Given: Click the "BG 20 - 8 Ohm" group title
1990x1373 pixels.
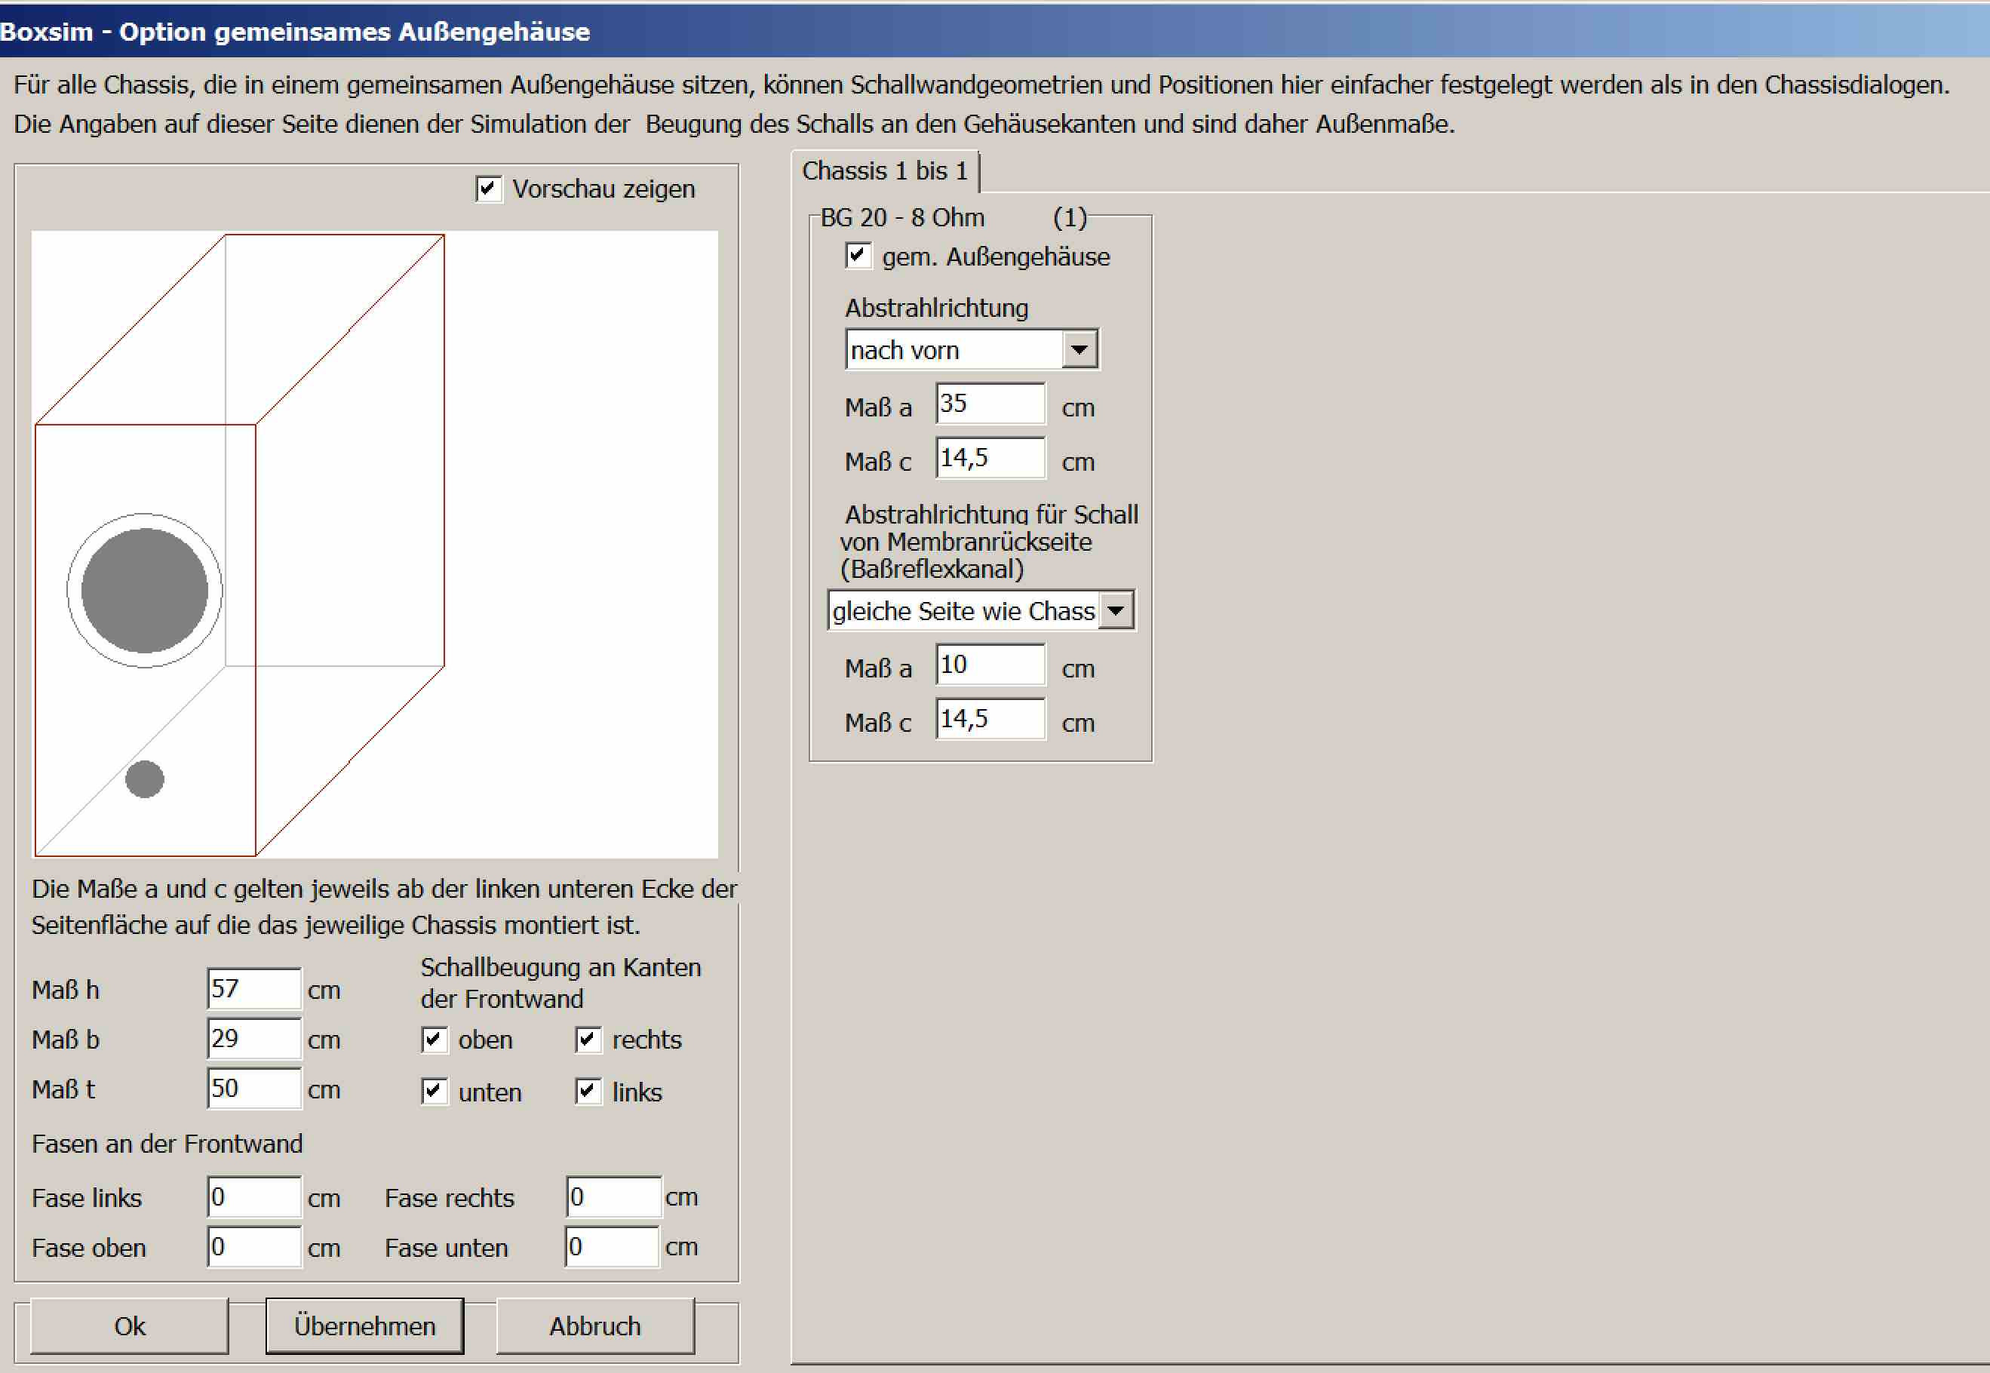Looking at the screenshot, I should click(x=902, y=218).
